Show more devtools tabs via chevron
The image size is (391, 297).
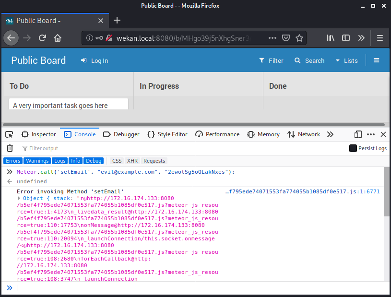(x=330, y=134)
